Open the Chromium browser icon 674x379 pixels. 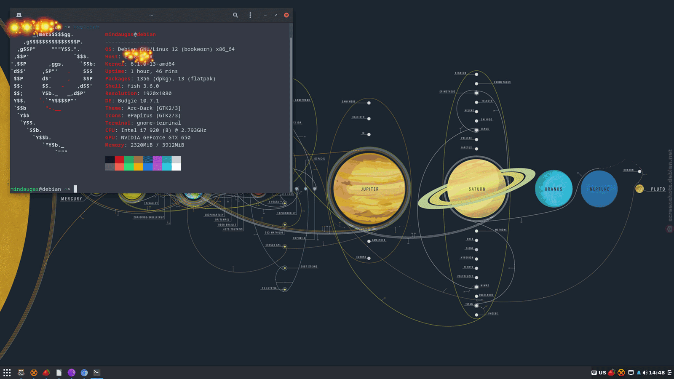tap(84, 373)
